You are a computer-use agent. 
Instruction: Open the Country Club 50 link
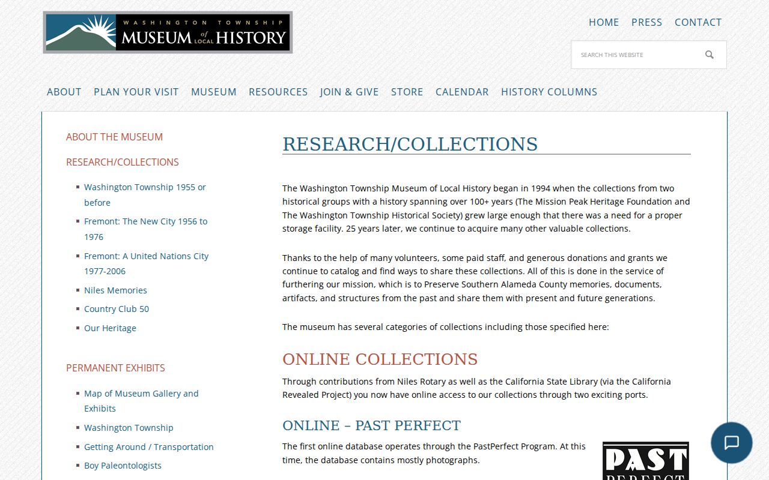click(x=117, y=309)
